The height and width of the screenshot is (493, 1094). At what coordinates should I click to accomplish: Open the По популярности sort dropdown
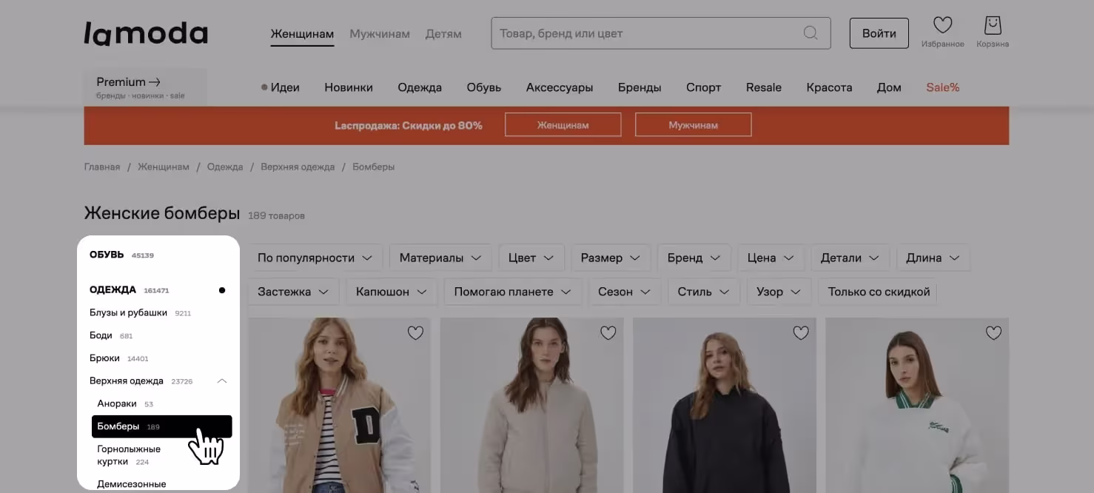click(315, 258)
